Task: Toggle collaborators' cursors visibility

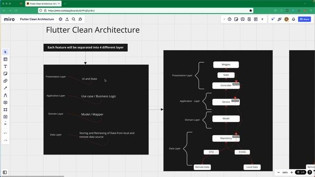Action: [273, 19]
